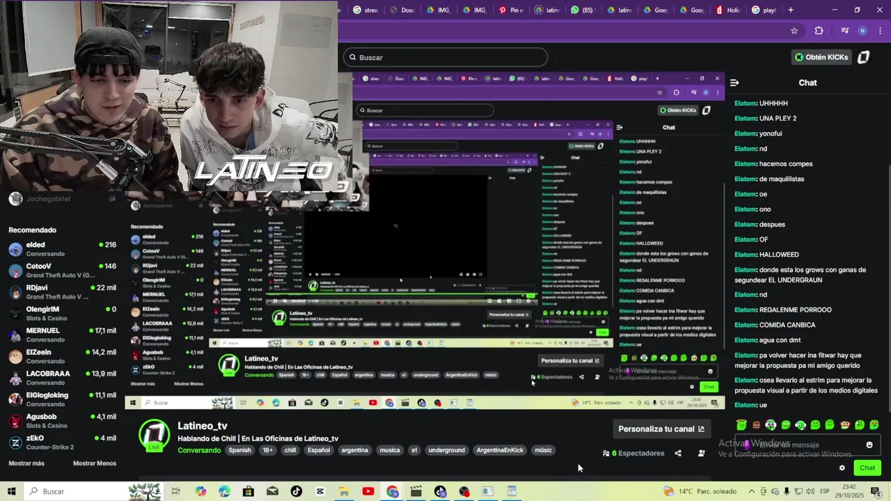Switch to the Holic browser tab
Image resolution: width=891 pixels, height=501 pixels.
pyautogui.click(x=728, y=10)
